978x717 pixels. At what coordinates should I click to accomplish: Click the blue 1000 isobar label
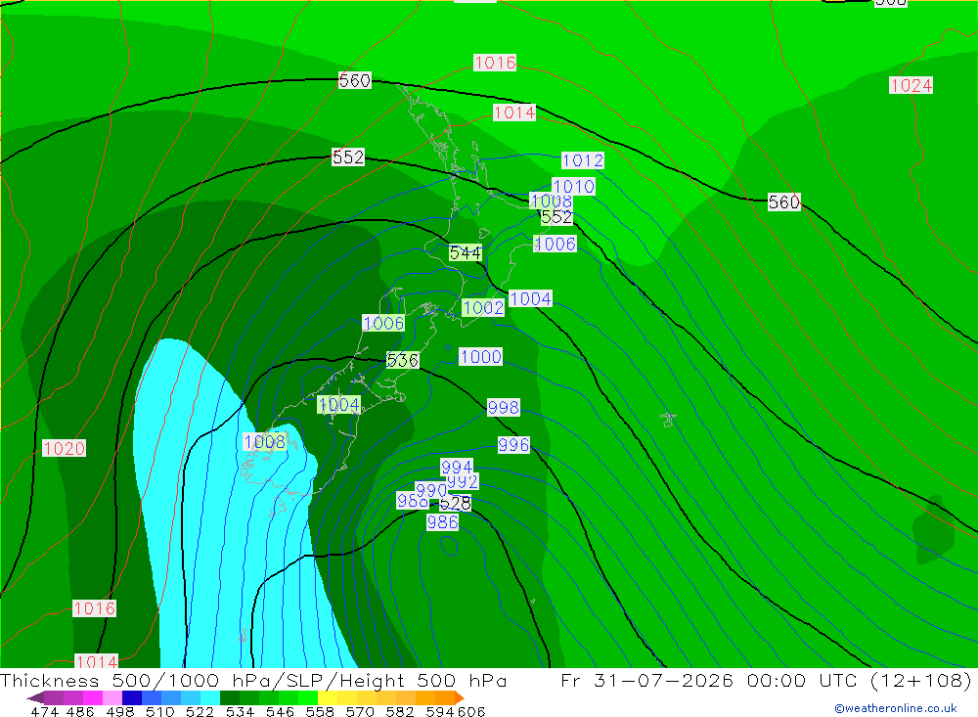pos(481,356)
